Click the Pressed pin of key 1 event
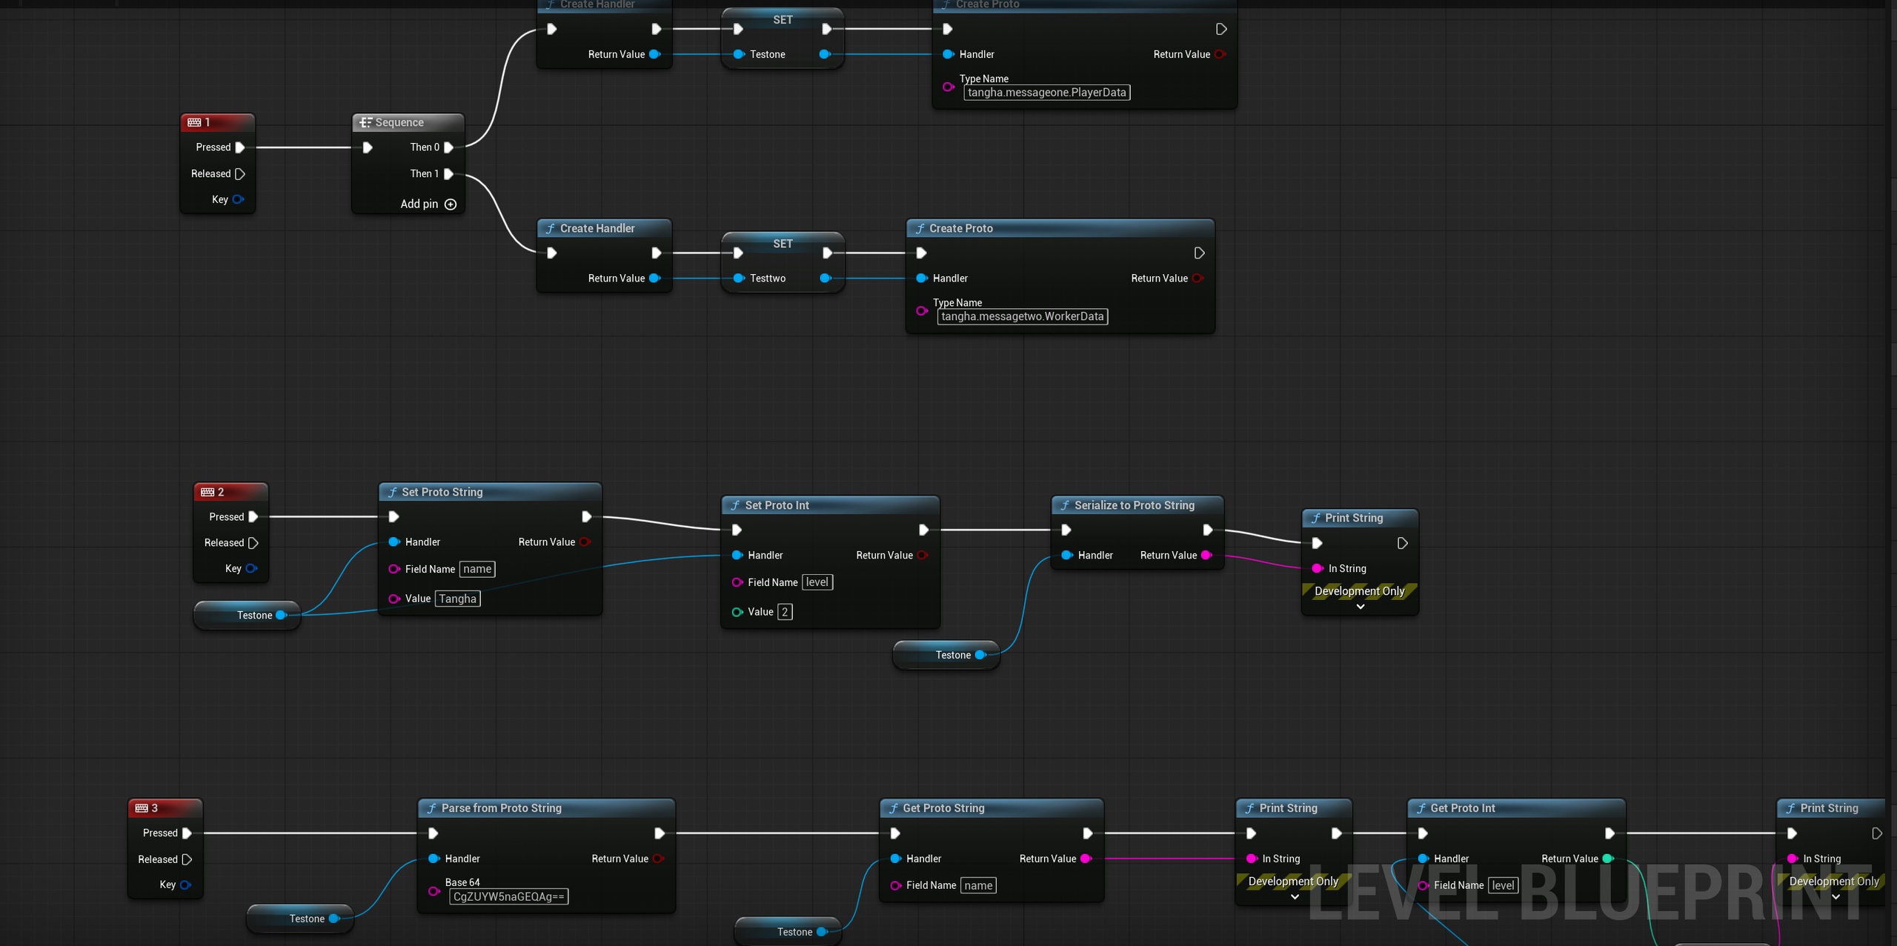This screenshot has width=1897, height=946. click(240, 147)
